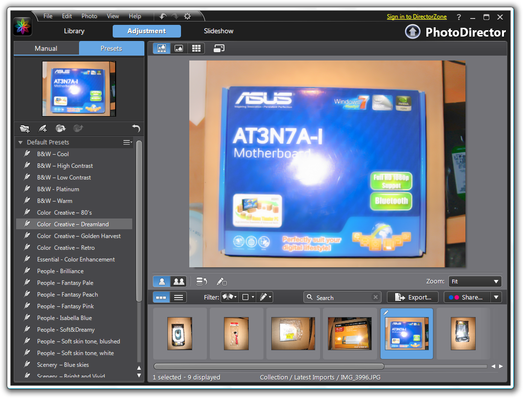The image size is (523, 398).
Task: Clear the search box with the X
Action: point(376,297)
